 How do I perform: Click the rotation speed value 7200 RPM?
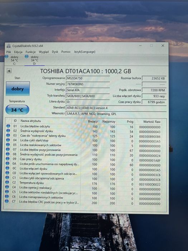click(154, 90)
